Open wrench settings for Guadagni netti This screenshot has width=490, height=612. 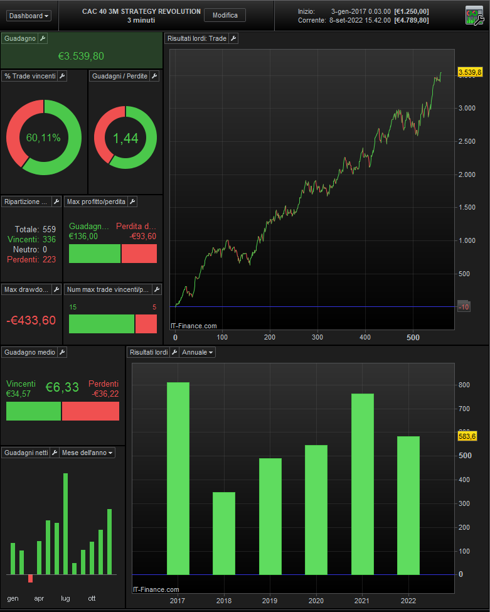click(55, 453)
